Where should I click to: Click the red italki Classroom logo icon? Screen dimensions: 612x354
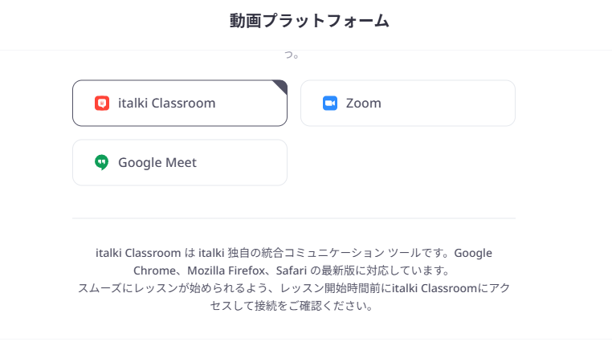coord(102,103)
